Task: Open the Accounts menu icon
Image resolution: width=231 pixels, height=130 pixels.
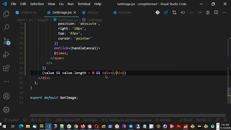Action: [x=6, y=96]
